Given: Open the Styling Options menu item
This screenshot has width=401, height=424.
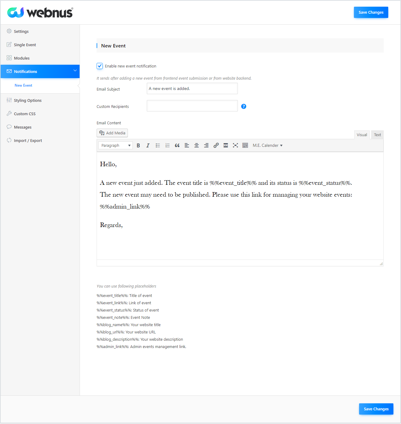Looking at the screenshot, I should [x=28, y=101].
